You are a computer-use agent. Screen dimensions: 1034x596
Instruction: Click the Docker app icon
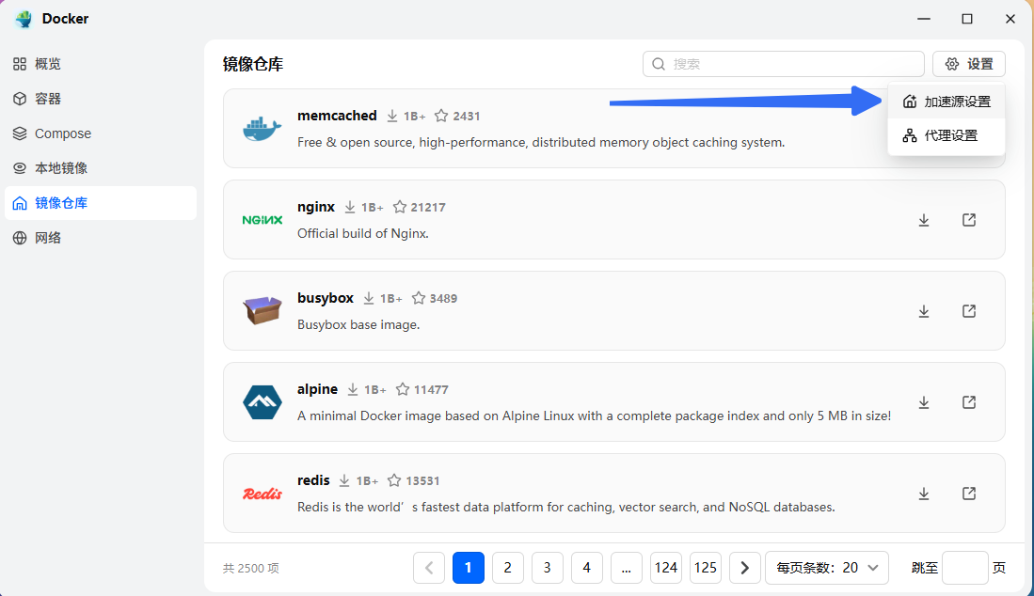click(24, 19)
